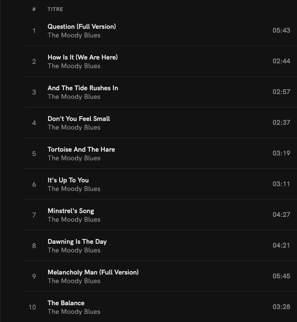Select the Tortoise And The Hare track
297x322 pixels.
tap(81, 149)
